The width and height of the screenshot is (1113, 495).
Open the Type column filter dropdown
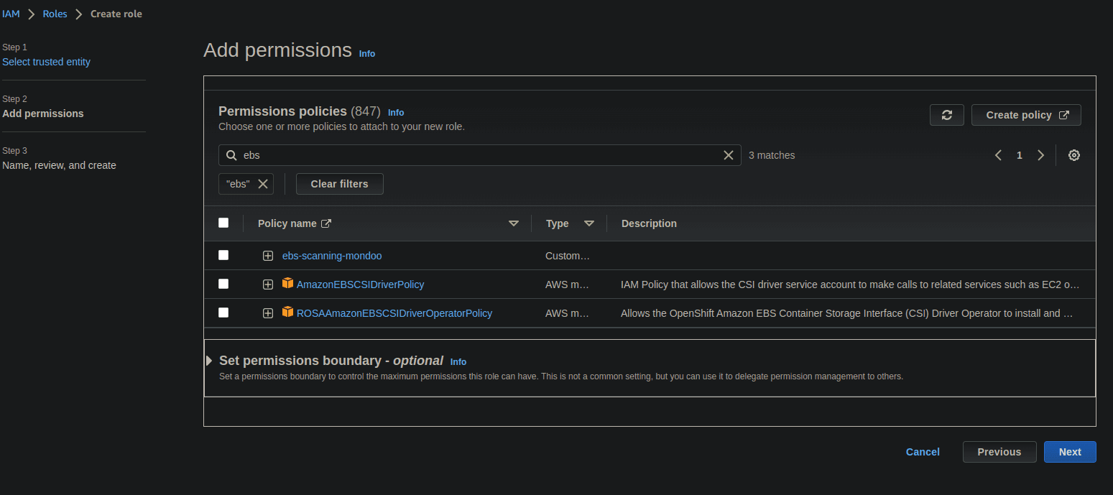pyautogui.click(x=589, y=223)
